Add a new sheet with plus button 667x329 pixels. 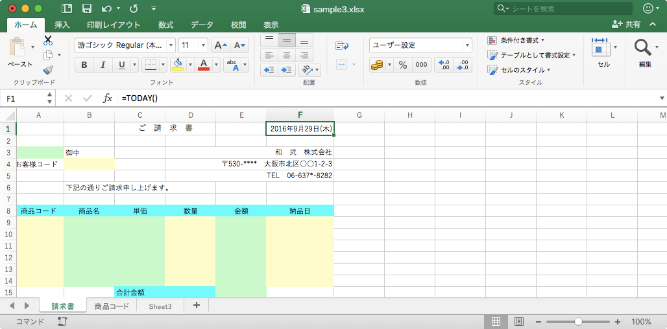pos(196,305)
